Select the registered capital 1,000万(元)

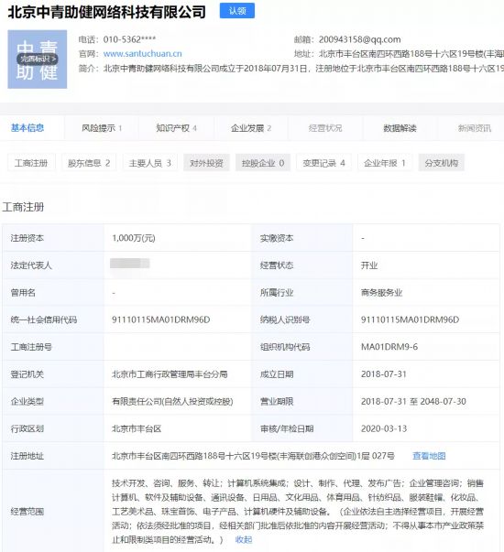(134, 238)
